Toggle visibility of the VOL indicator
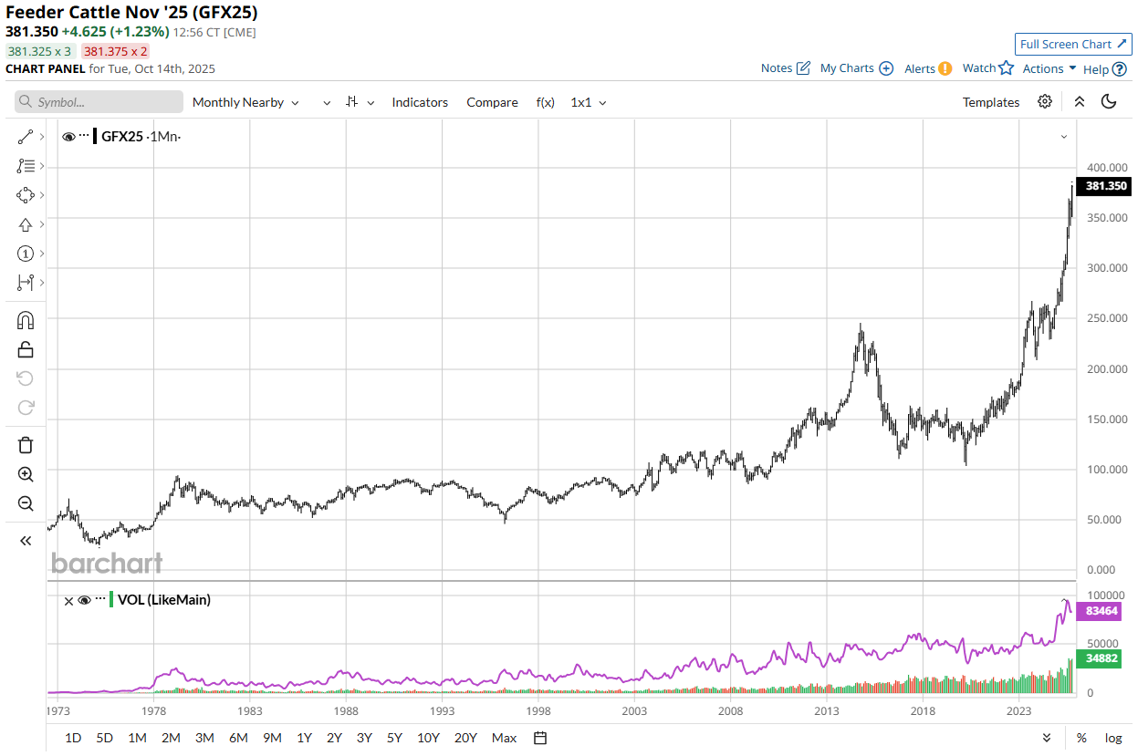1138x756 pixels. point(84,600)
